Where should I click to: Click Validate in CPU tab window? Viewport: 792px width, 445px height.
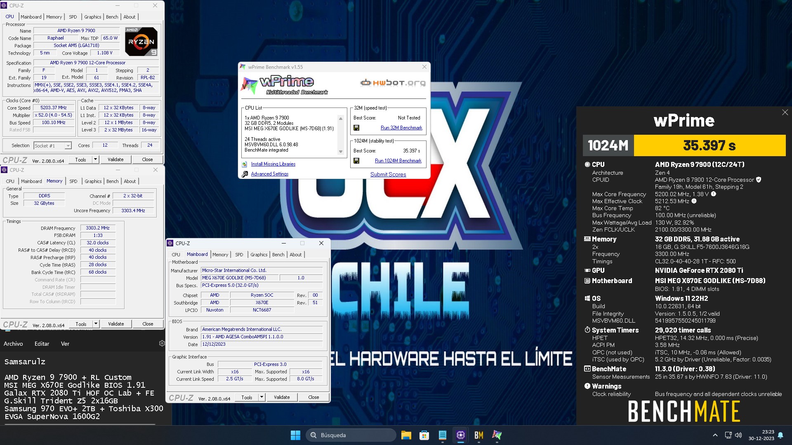click(x=115, y=159)
